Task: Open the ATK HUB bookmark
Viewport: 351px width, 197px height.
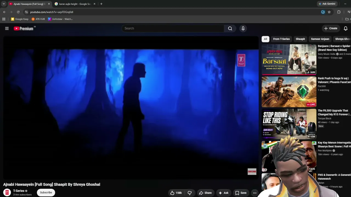Action: [38, 19]
